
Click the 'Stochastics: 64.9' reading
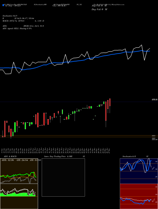10,16
